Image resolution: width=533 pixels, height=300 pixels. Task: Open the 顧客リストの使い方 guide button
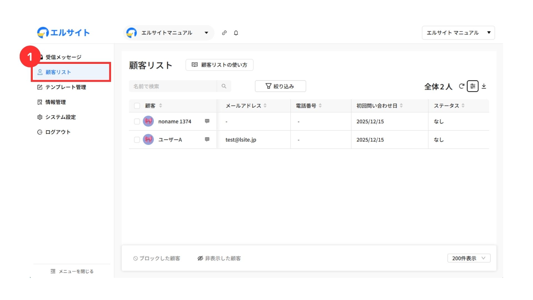point(219,65)
